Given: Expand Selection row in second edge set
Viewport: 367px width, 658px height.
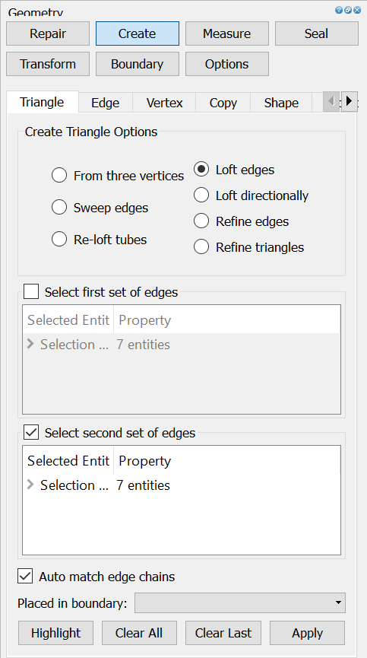Looking at the screenshot, I should (30, 485).
